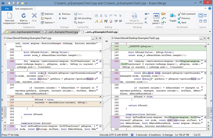Click the Help question mark icon
The image size is (213, 138).
[210, 8]
